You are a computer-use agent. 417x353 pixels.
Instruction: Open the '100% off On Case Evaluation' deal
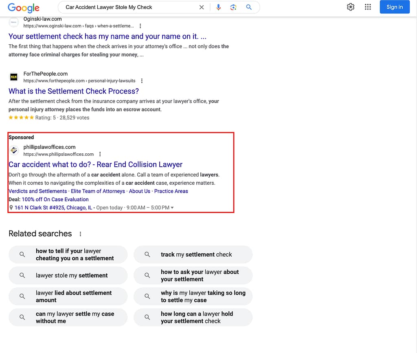55,199
